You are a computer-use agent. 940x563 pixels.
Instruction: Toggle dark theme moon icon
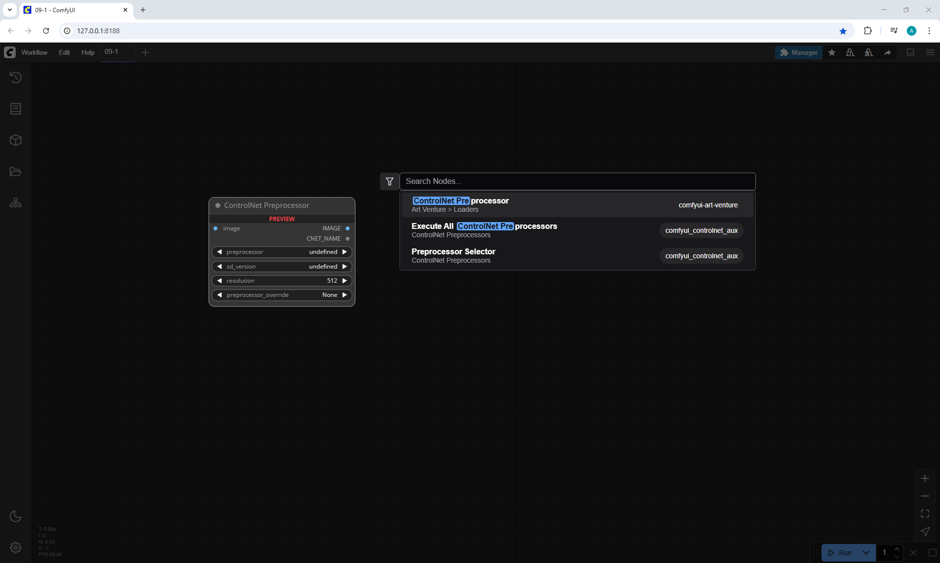(x=16, y=516)
